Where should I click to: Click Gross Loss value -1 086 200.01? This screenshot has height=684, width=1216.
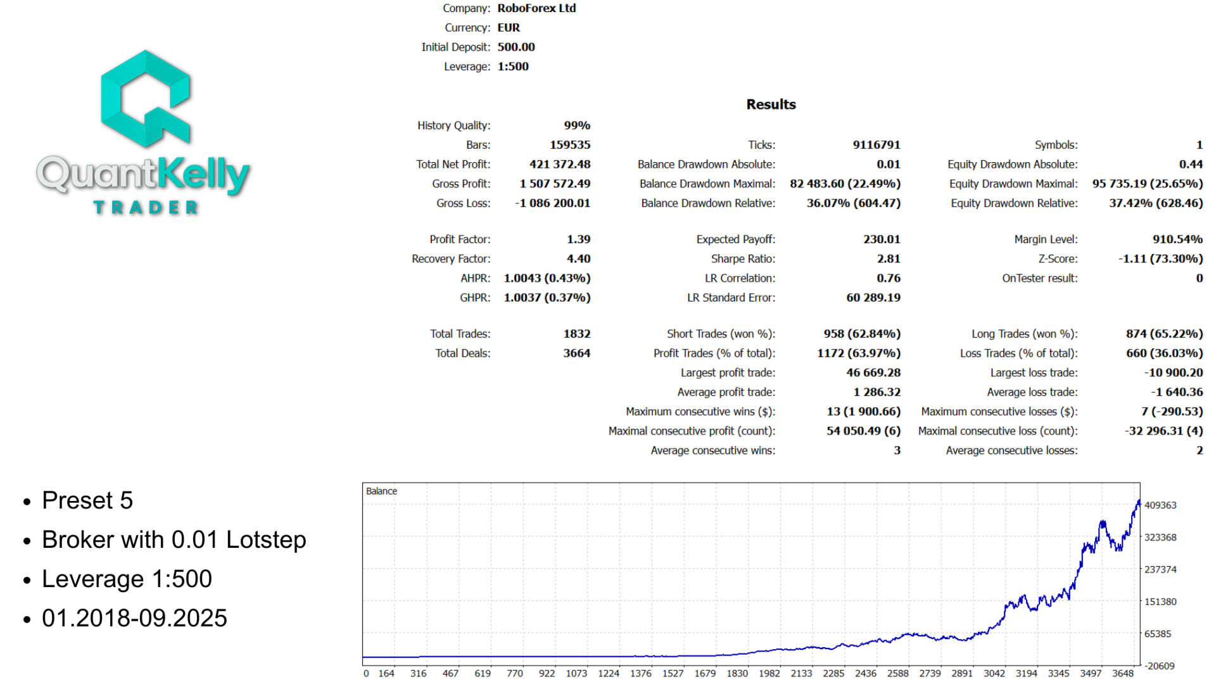[552, 203]
